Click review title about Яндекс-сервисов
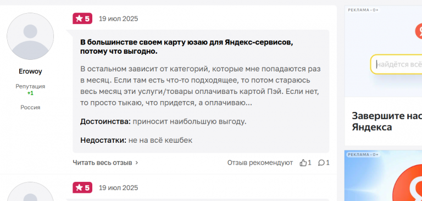This screenshot has height=201, width=422. [186, 47]
